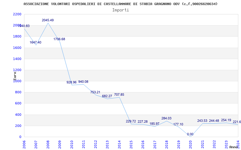Select the 177.10 data label

click(x=178, y=124)
